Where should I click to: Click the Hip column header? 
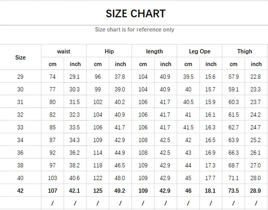click(x=109, y=51)
